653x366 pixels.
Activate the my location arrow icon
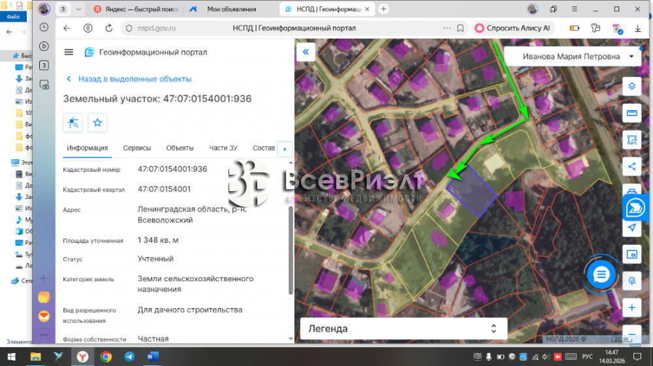click(631, 228)
